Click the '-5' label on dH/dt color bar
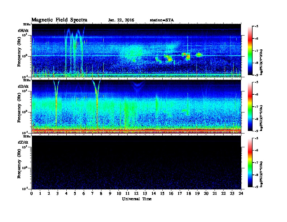287x222 pixels. tap(257, 26)
